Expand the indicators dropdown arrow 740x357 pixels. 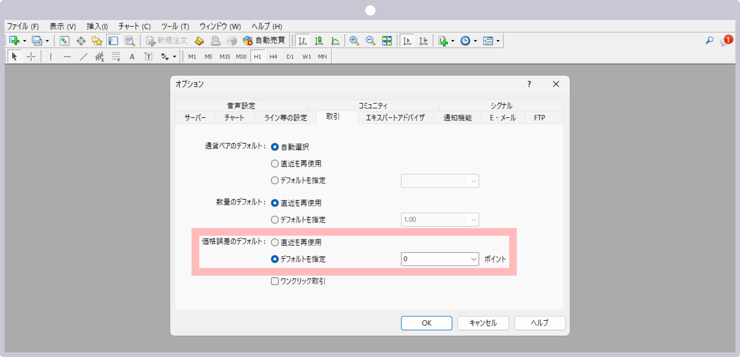pos(452,41)
